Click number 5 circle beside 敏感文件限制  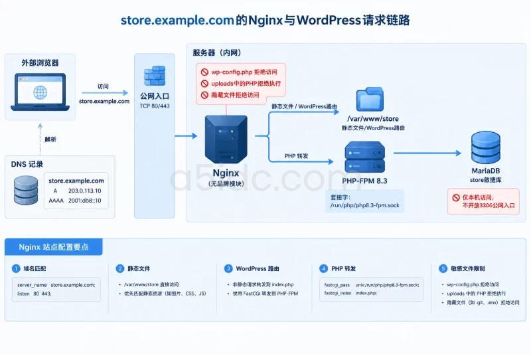pos(443,268)
